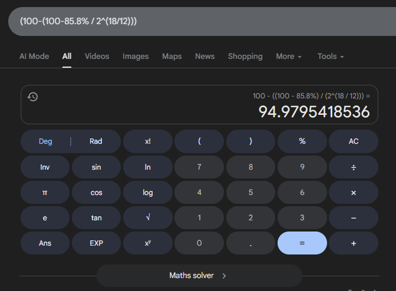The image size is (396, 291).
Task: Toggle the Inv inverse functions key
Action: coord(45,167)
